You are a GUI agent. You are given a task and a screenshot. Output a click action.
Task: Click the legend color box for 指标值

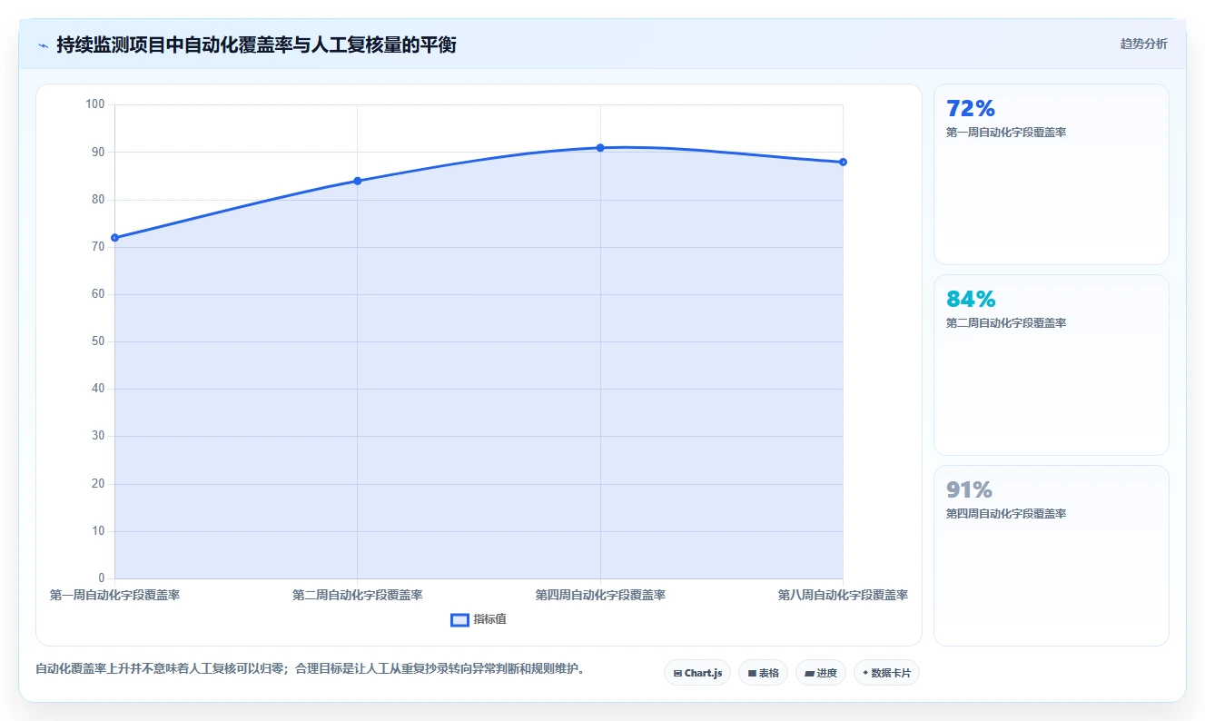click(460, 619)
